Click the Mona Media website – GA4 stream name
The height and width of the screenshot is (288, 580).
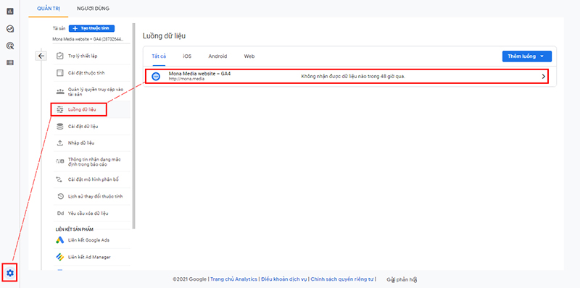point(200,74)
